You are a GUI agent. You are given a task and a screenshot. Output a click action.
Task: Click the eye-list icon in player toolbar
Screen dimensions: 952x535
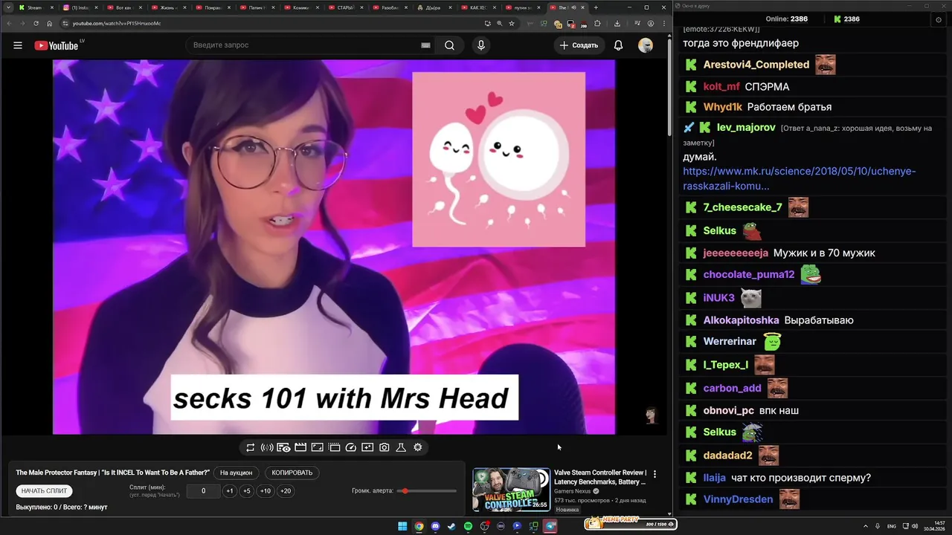pyautogui.click(x=283, y=447)
